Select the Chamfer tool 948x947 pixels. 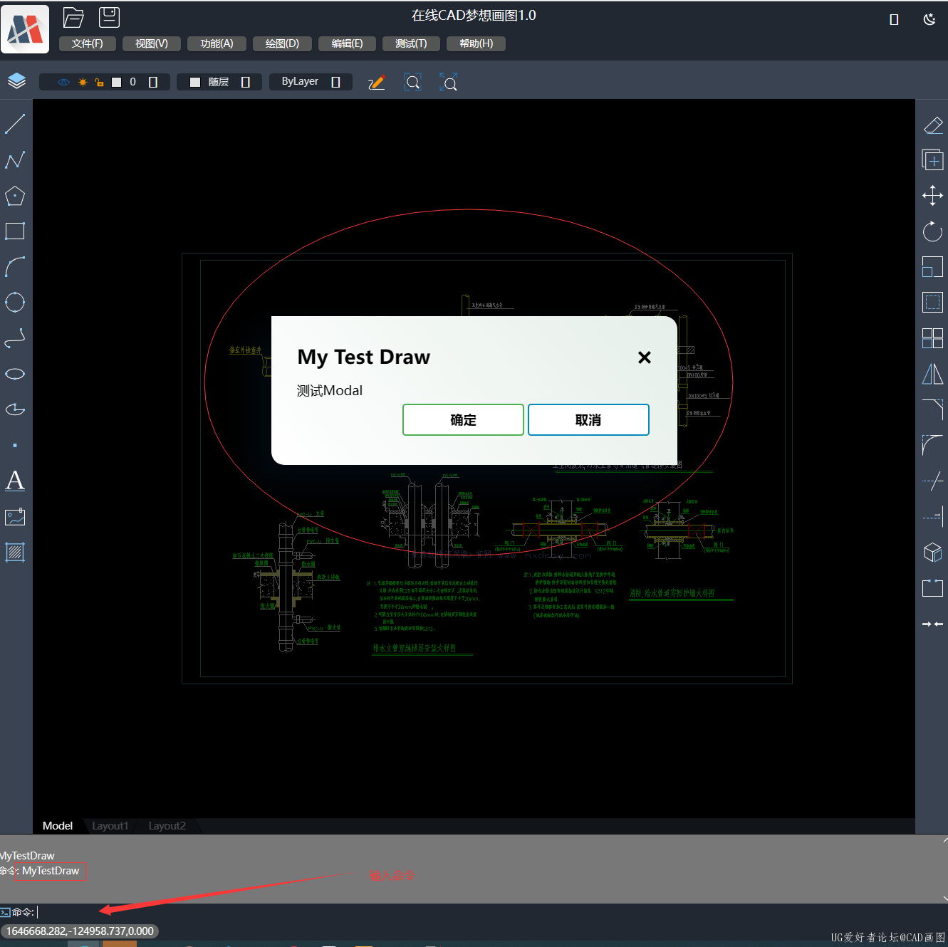[933, 409]
